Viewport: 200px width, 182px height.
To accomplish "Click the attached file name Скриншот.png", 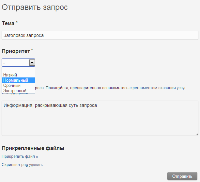I will tap(15, 165).
